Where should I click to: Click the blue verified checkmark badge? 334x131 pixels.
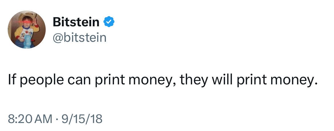pyautogui.click(x=109, y=22)
